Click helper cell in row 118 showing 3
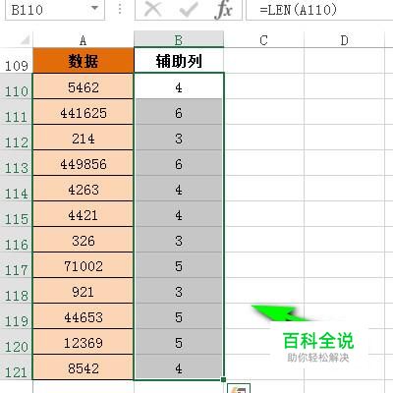 (x=179, y=291)
